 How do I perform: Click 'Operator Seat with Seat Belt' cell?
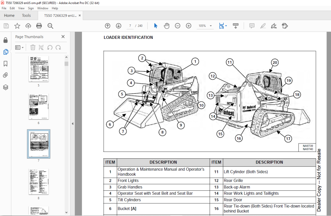(x=163, y=193)
